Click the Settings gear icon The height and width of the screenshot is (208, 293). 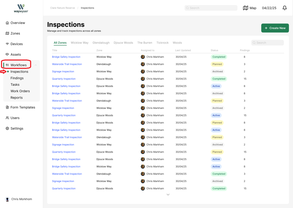tap(7, 129)
